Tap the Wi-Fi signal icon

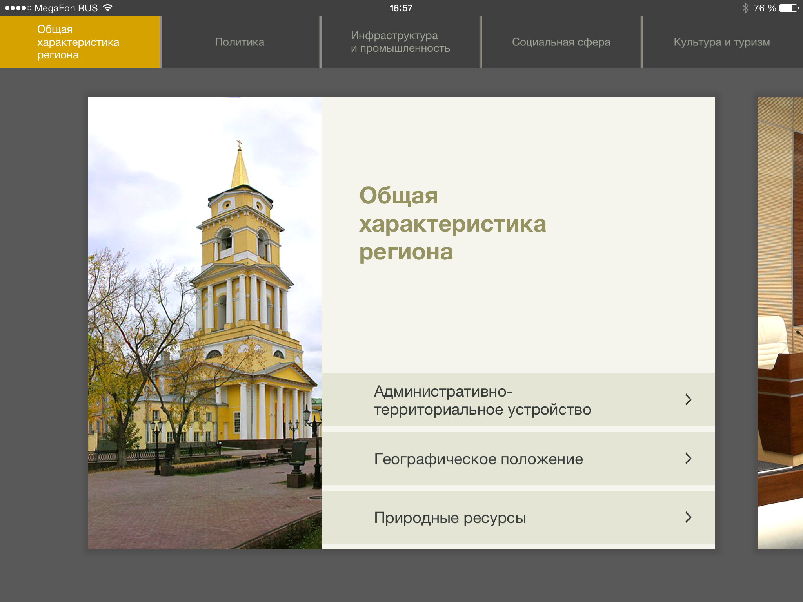[x=107, y=8]
